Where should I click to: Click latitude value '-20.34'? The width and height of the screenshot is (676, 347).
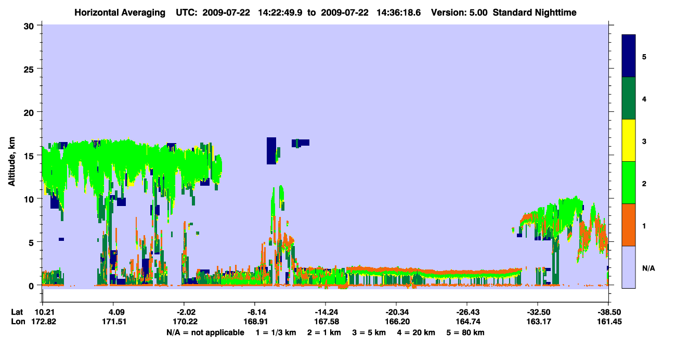point(396,312)
